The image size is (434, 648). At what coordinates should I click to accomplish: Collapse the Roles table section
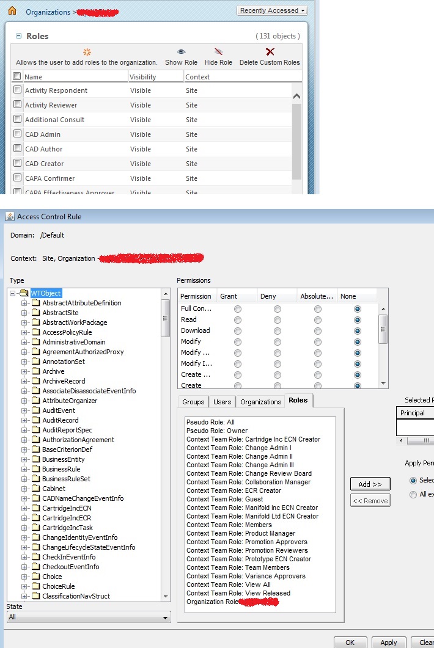click(x=18, y=37)
